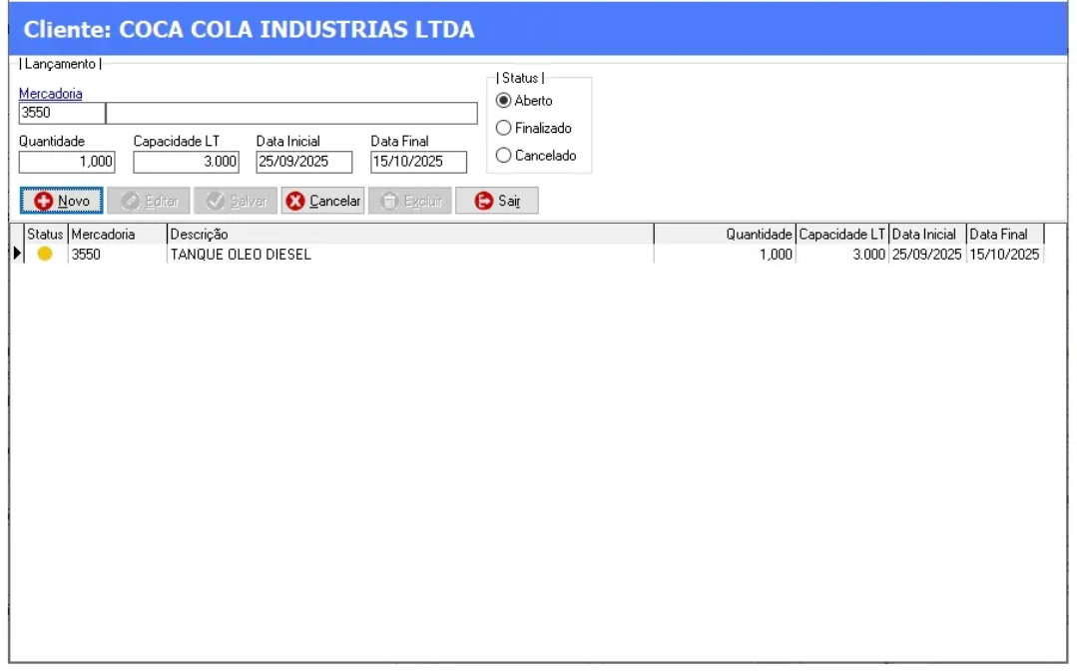Viewport: 1077px width, 671px height.
Task: Open the Mercadoria lookup link
Action: click(x=50, y=94)
